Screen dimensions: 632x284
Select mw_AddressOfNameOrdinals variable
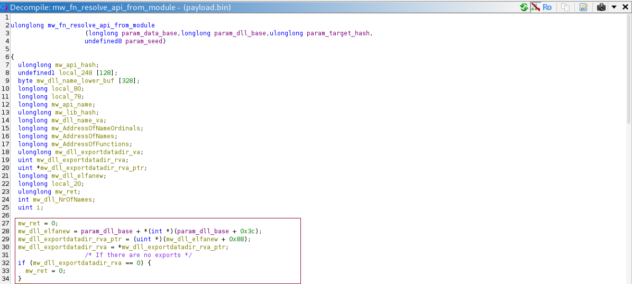point(96,128)
